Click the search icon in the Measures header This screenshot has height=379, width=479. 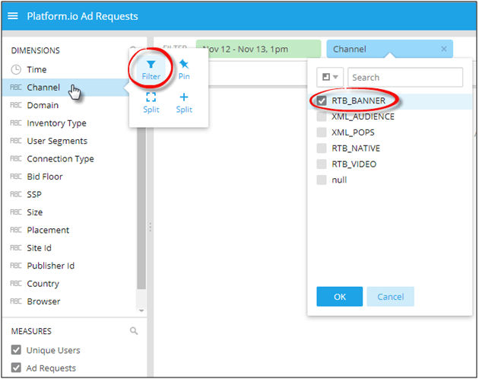pos(134,332)
